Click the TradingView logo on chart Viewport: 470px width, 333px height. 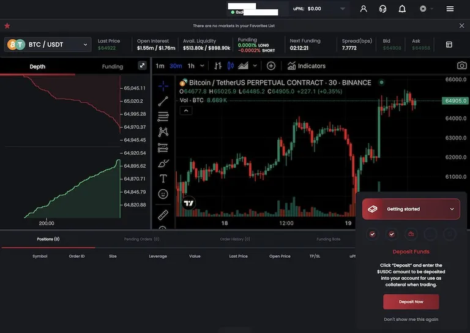pyautogui.click(x=189, y=203)
